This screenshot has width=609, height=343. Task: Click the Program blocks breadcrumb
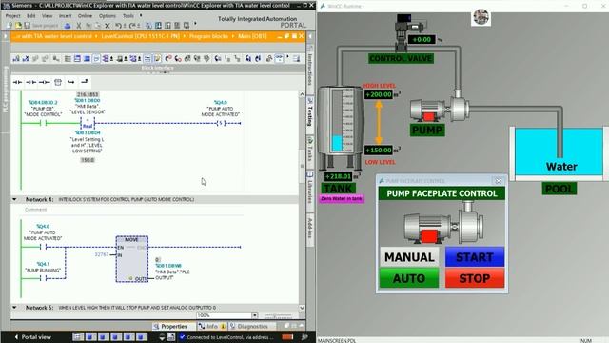tap(208, 36)
